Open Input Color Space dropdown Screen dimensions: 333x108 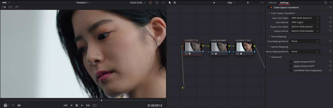(x=305, y=18)
